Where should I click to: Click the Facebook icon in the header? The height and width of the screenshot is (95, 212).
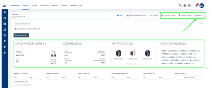(189, 5)
